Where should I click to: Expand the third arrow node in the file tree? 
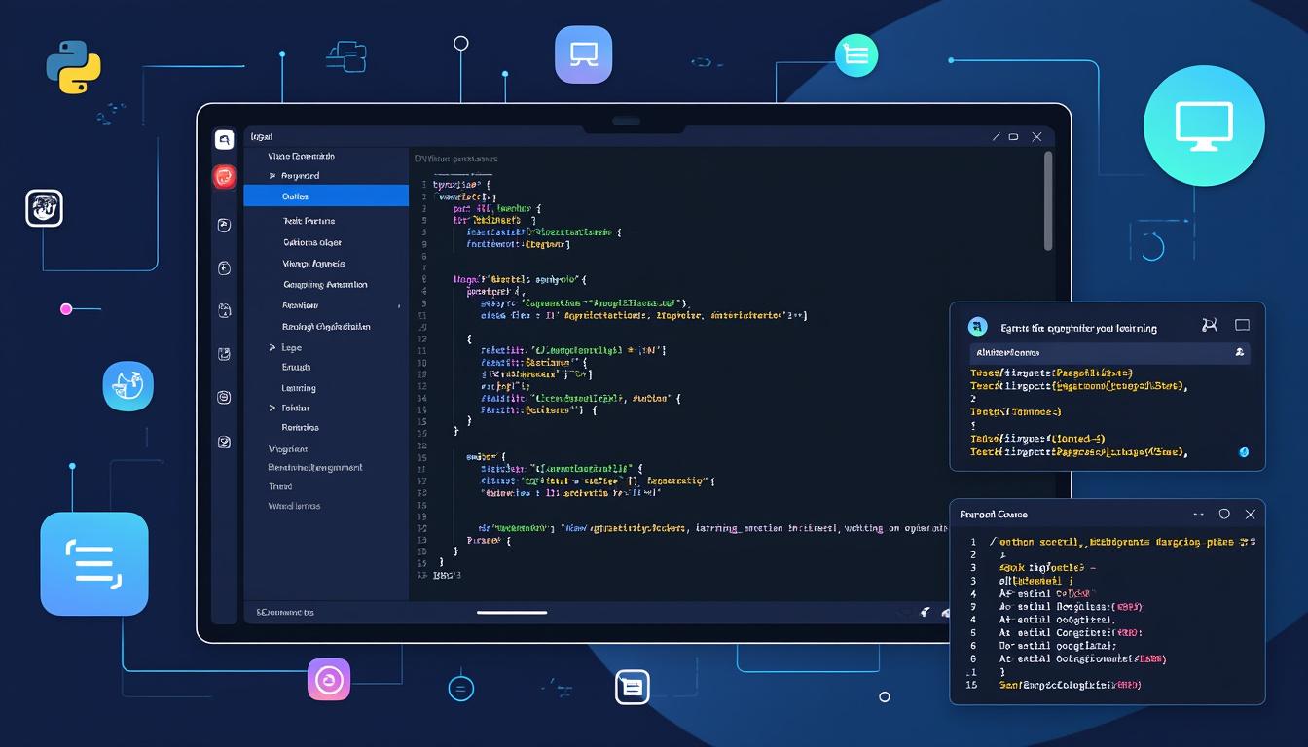[x=272, y=409]
